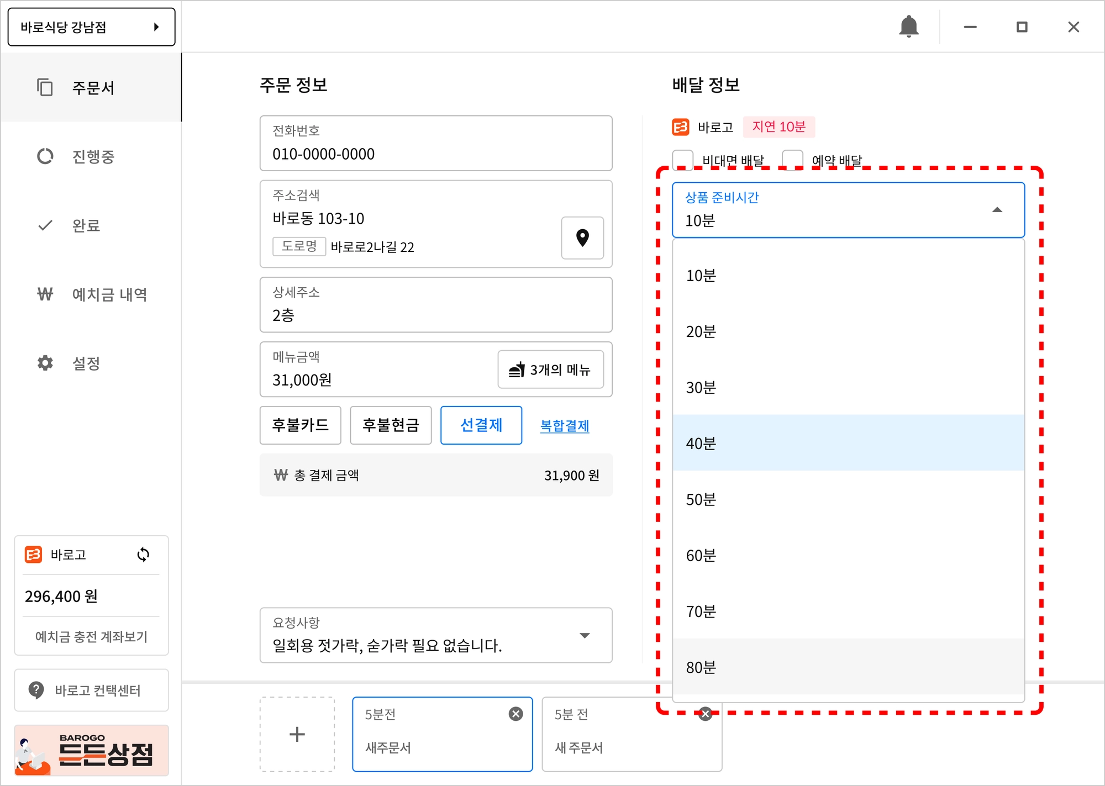Screen dimensions: 1105x786
Task: Click the notification bell icon
Action: (908, 27)
